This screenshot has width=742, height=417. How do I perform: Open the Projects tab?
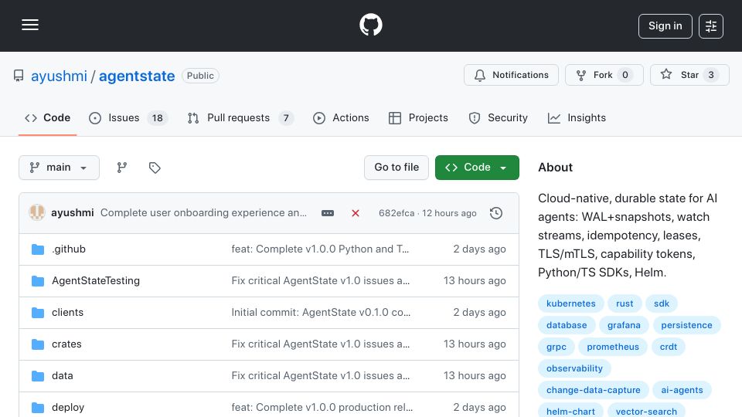tap(418, 117)
